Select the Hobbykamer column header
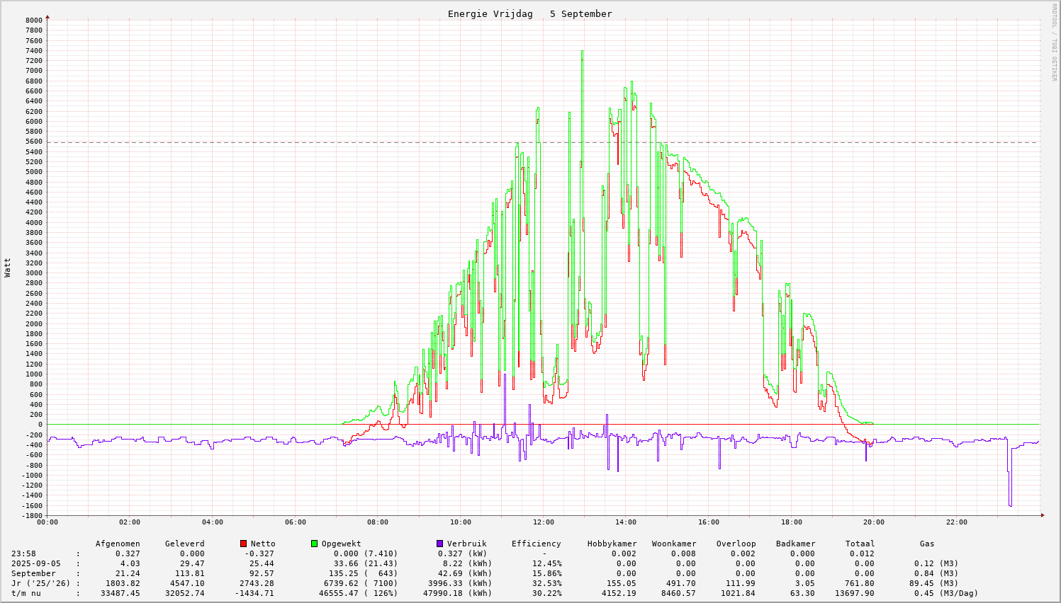Image resolution: width=1061 pixels, height=603 pixels. 612,544
